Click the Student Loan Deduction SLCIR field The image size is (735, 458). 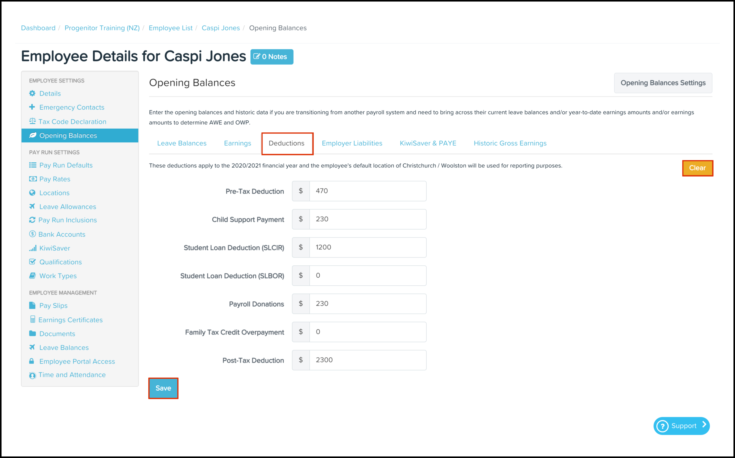click(367, 247)
